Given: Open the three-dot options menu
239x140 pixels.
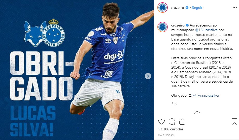Looking at the screenshot, I should point(235,8).
